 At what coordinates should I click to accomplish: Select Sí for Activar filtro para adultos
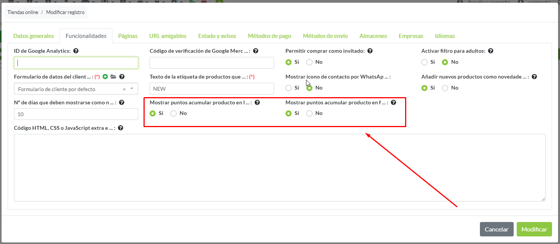[424, 62]
